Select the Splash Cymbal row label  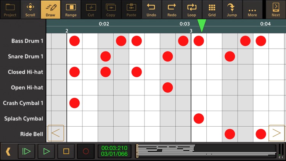click(24, 119)
